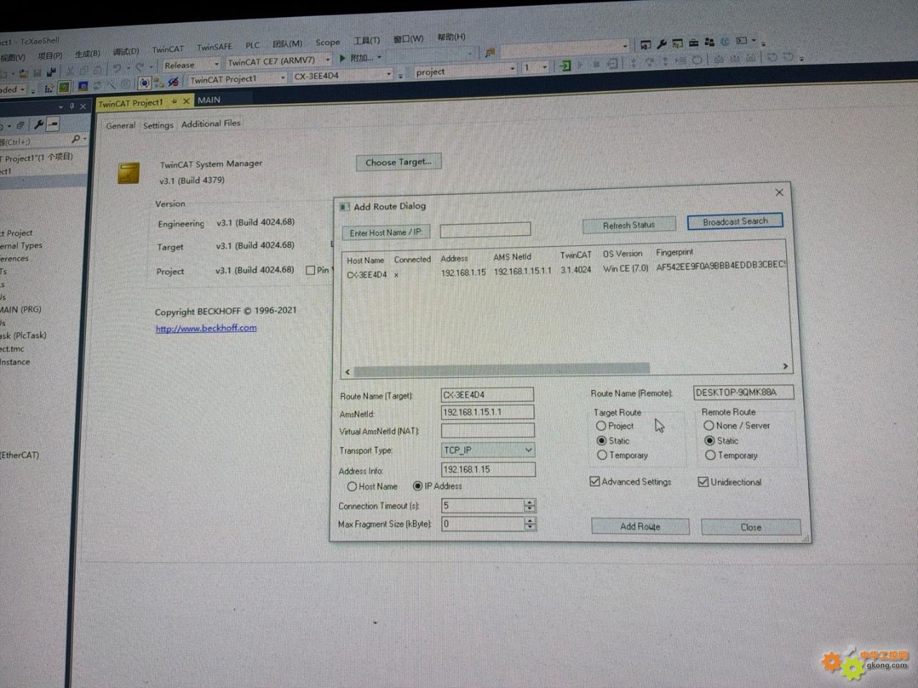The image size is (918, 688).
Task: Click the toolbox briefcase icon in top toolbar
Action: (694, 43)
